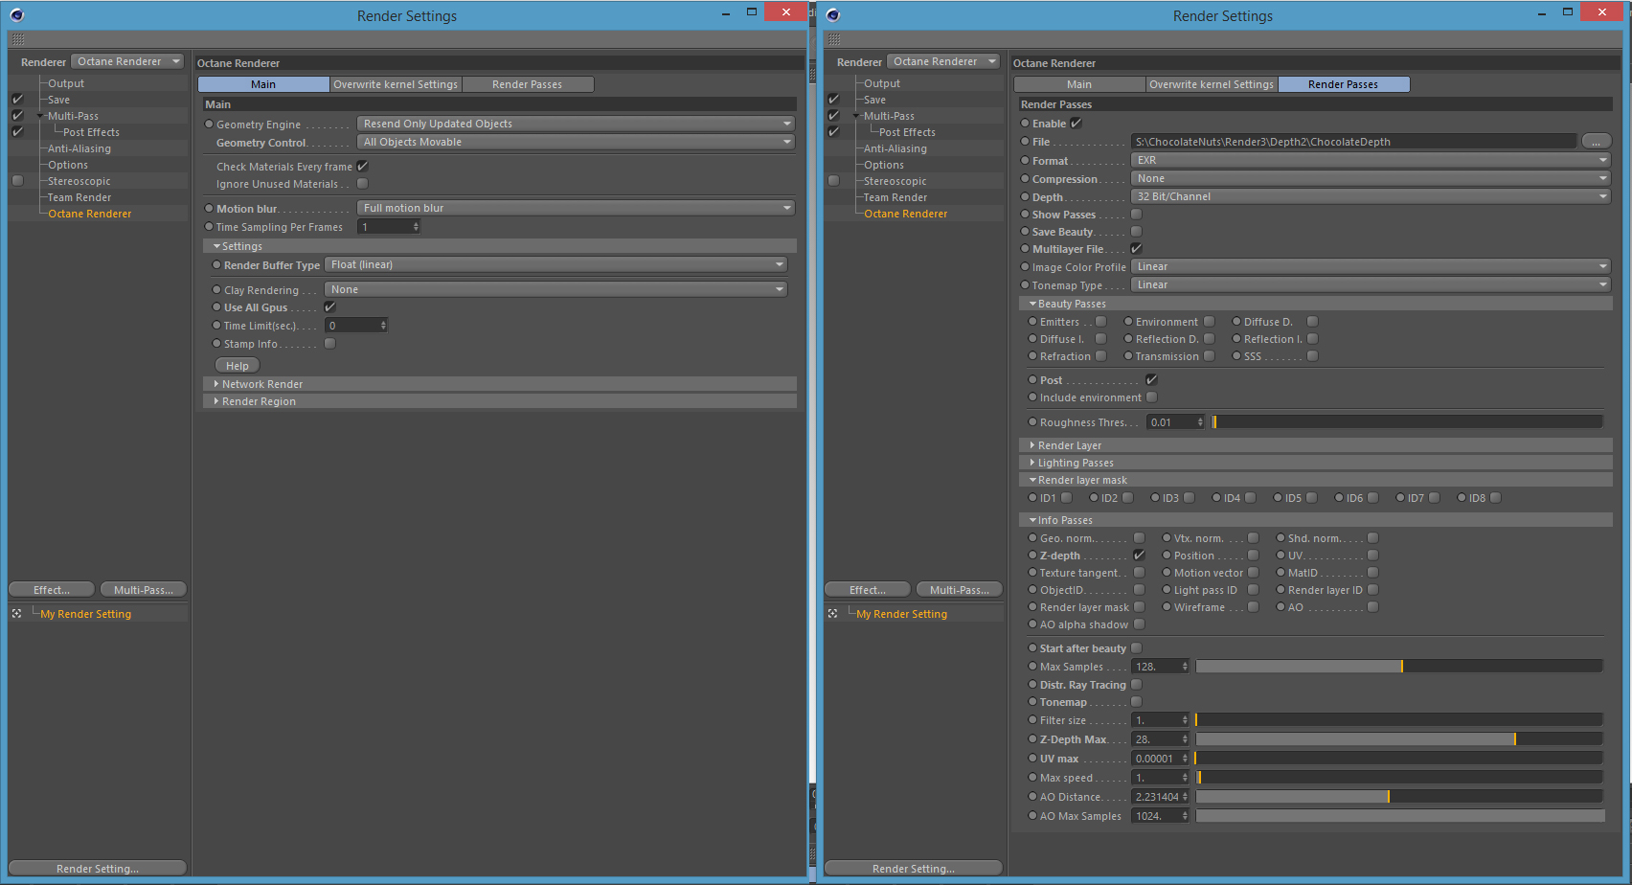Open the Render Buffer Type dropdown
Screen dimensions: 1632x885
(556, 264)
